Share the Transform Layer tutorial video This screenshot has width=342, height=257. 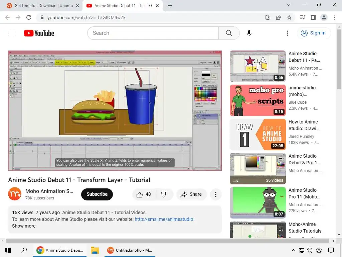191,194
